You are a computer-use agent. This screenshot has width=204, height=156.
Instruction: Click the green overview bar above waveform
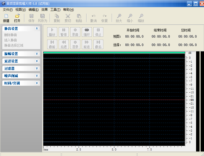point(114,53)
